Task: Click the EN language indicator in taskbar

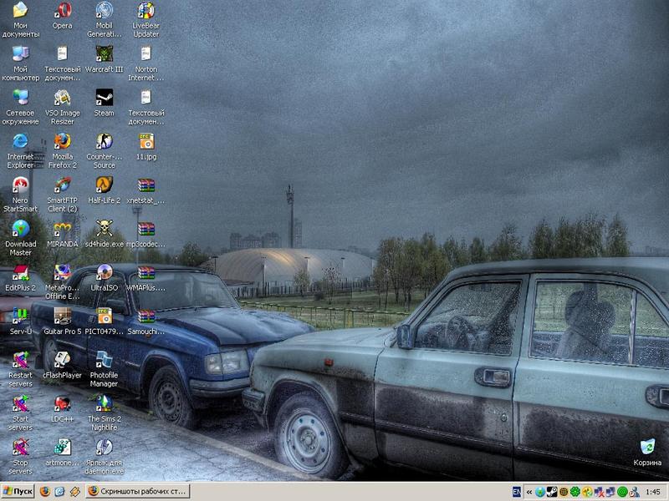Action: [x=517, y=492]
